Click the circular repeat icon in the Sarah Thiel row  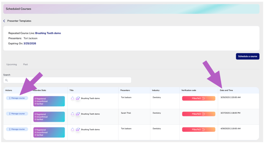(73, 114)
